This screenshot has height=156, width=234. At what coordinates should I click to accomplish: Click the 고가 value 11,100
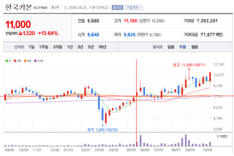tap(130, 21)
